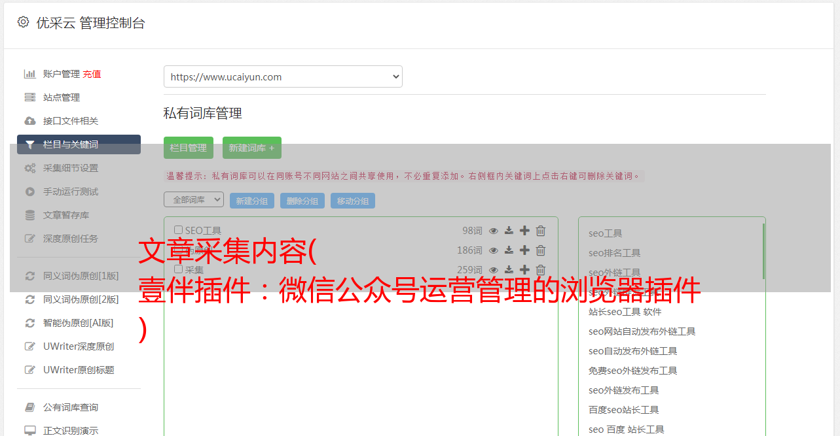View the 采集 library via eye icon

pyautogui.click(x=494, y=270)
